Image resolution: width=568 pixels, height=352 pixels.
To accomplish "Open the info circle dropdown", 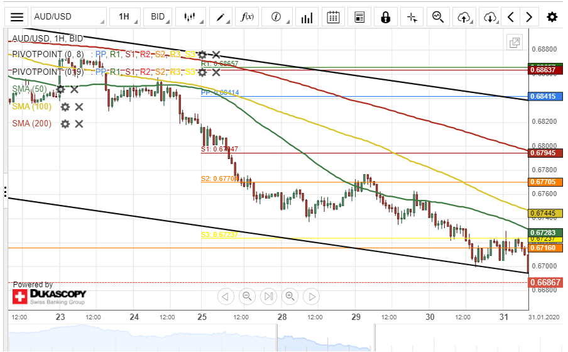I will 276,17.
